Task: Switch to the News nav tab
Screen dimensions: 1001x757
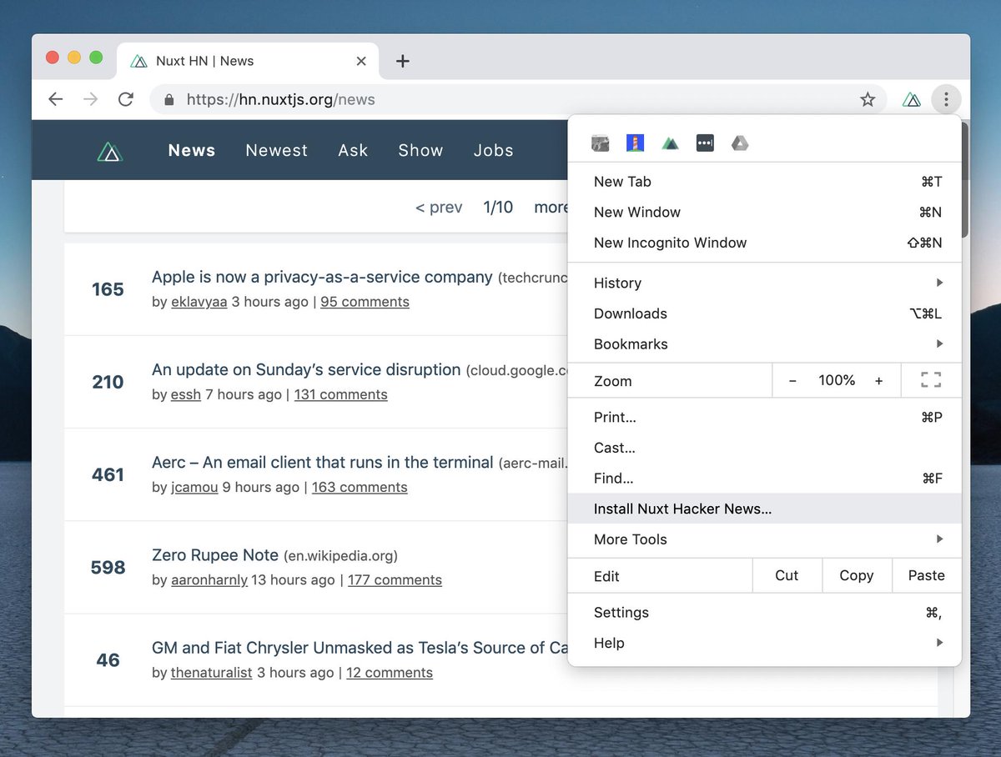Action: point(192,151)
